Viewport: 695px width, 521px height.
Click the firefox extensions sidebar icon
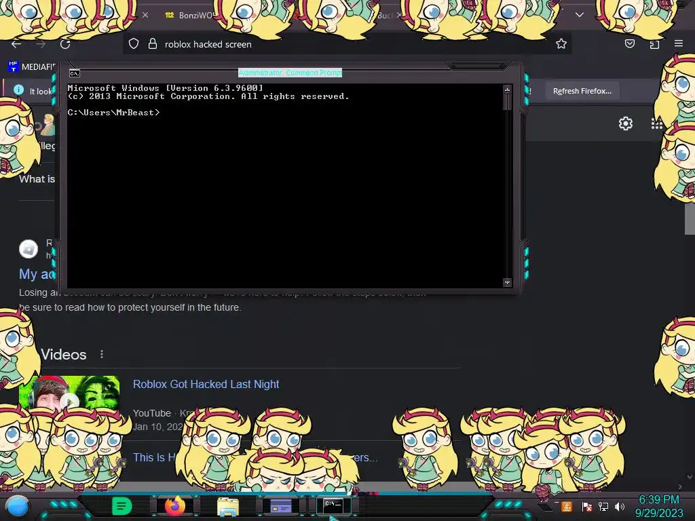point(654,43)
